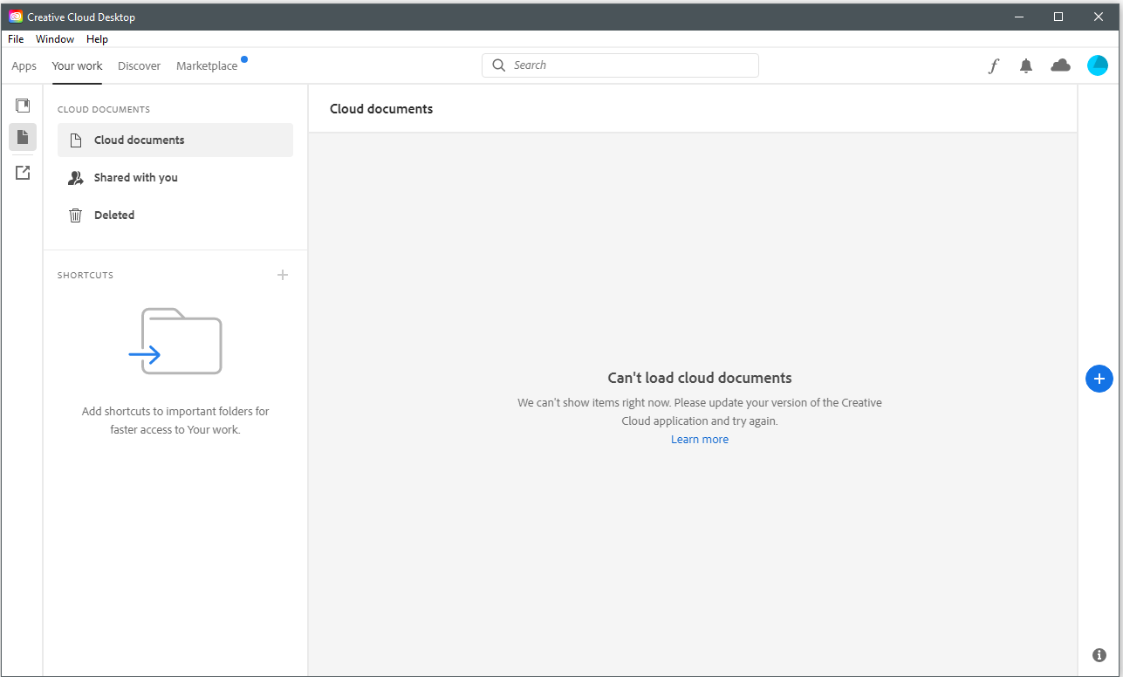The image size is (1123, 677).
Task: Open the notifications bell
Action: [x=1025, y=65]
